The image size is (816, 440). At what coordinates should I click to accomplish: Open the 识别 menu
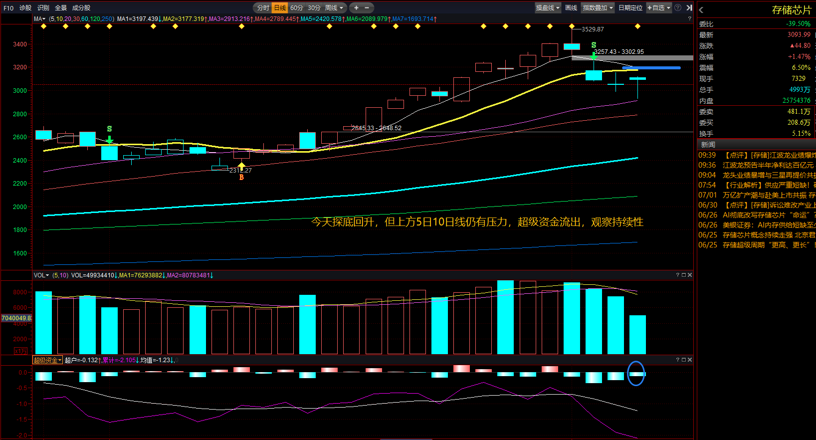(x=43, y=8)
